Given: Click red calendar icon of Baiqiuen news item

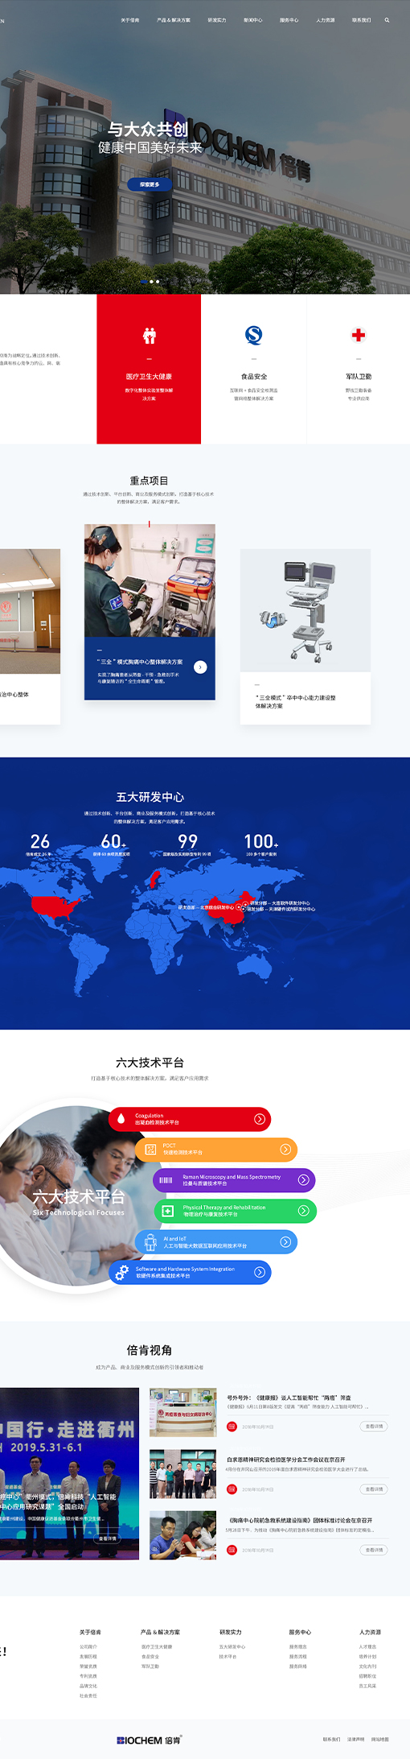Looking at the screenshot, I should (x=232, y=1489).
